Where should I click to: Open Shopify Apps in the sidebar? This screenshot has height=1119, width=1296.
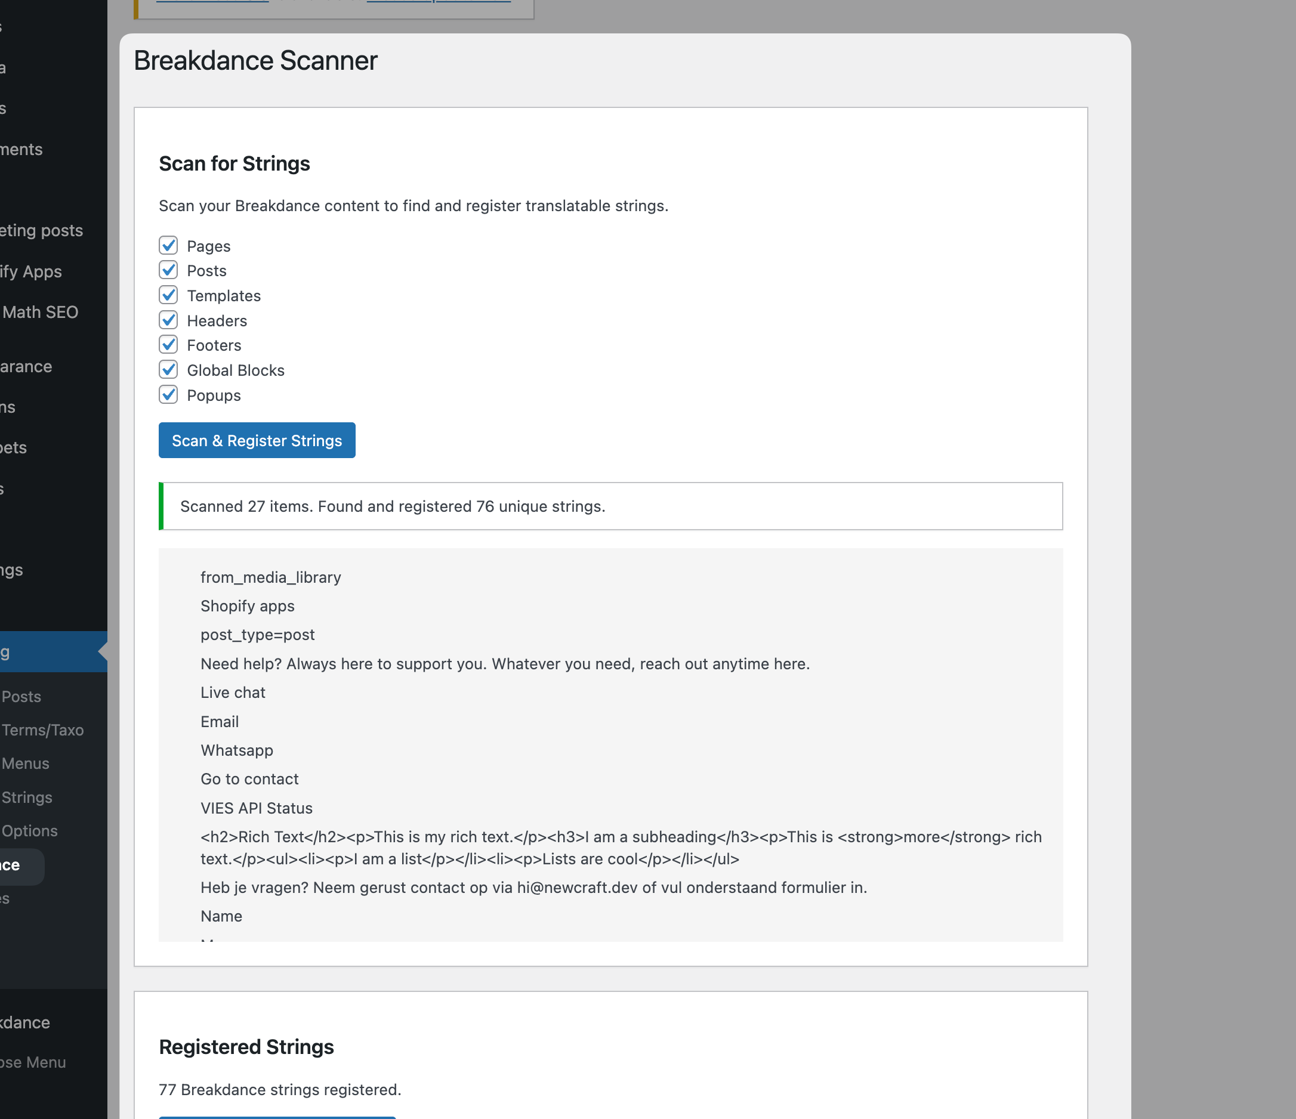pyautogui.click(x=31, y=271)
